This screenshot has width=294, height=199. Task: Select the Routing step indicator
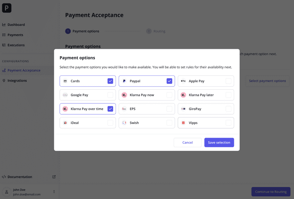(x=156, y=31)
